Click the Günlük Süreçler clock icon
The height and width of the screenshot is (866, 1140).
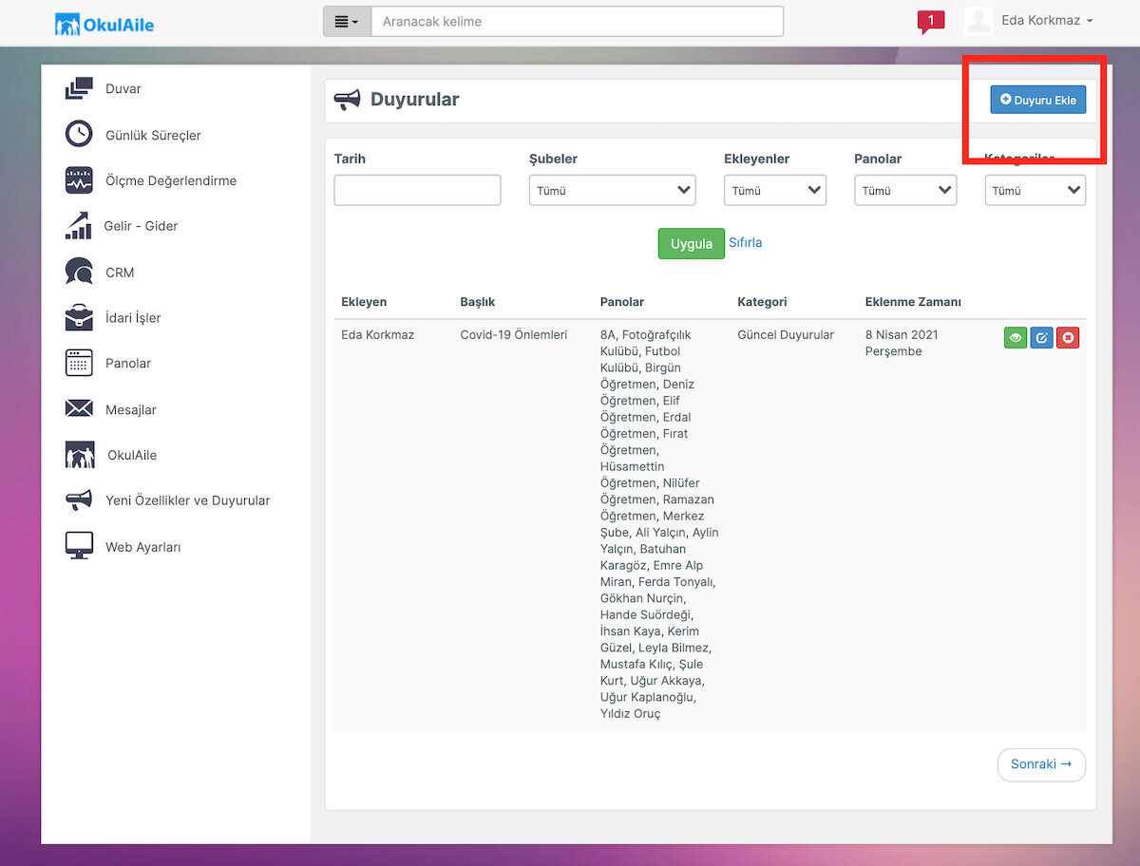click(x=79, y=134)
